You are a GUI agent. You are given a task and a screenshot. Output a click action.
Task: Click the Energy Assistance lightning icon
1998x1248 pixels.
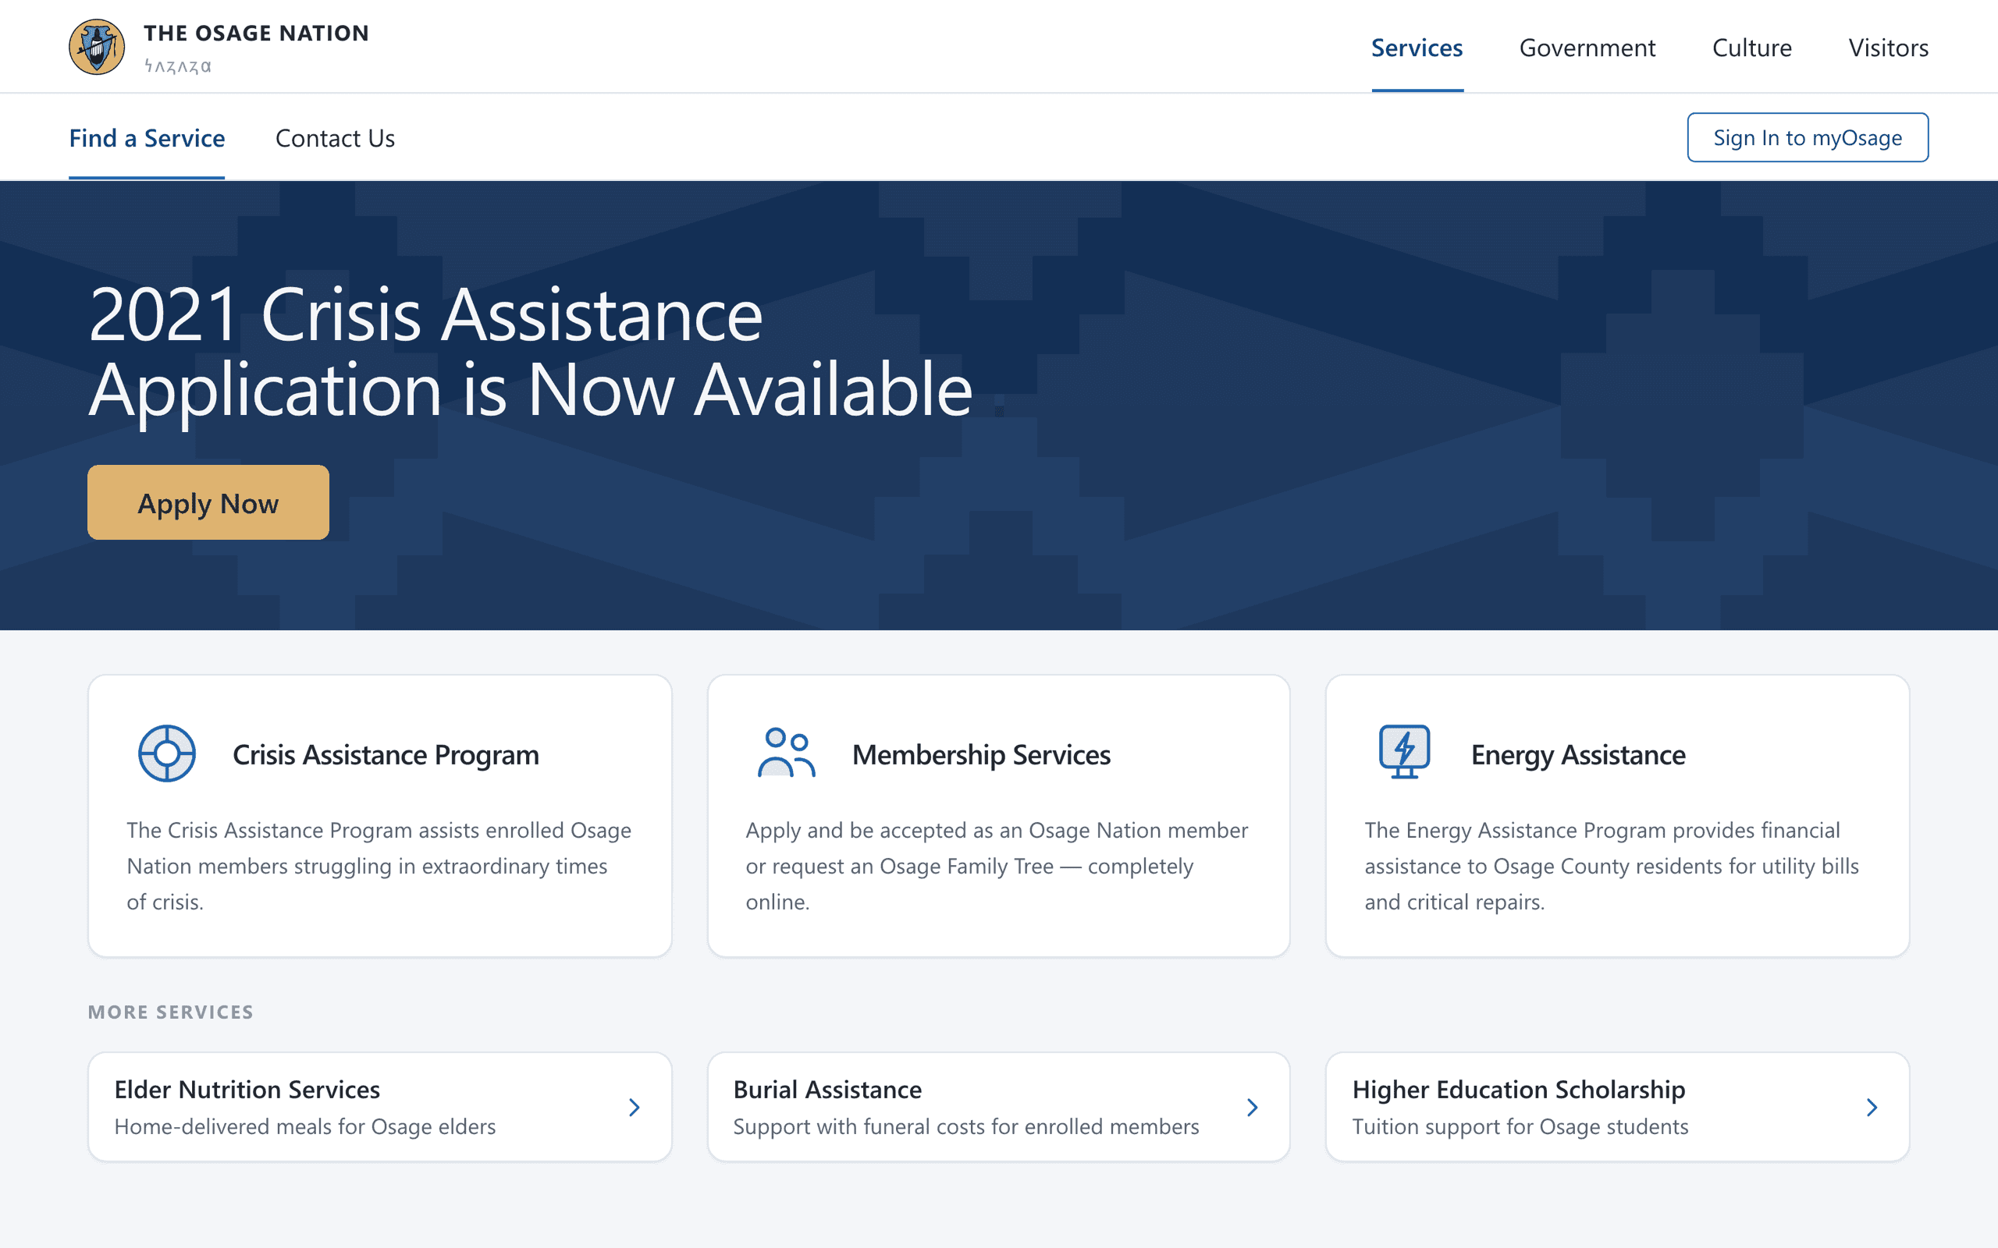tap(1404, 752)
